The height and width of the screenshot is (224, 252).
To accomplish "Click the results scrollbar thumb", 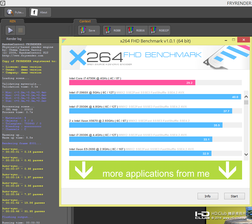I will click(246, 102).
